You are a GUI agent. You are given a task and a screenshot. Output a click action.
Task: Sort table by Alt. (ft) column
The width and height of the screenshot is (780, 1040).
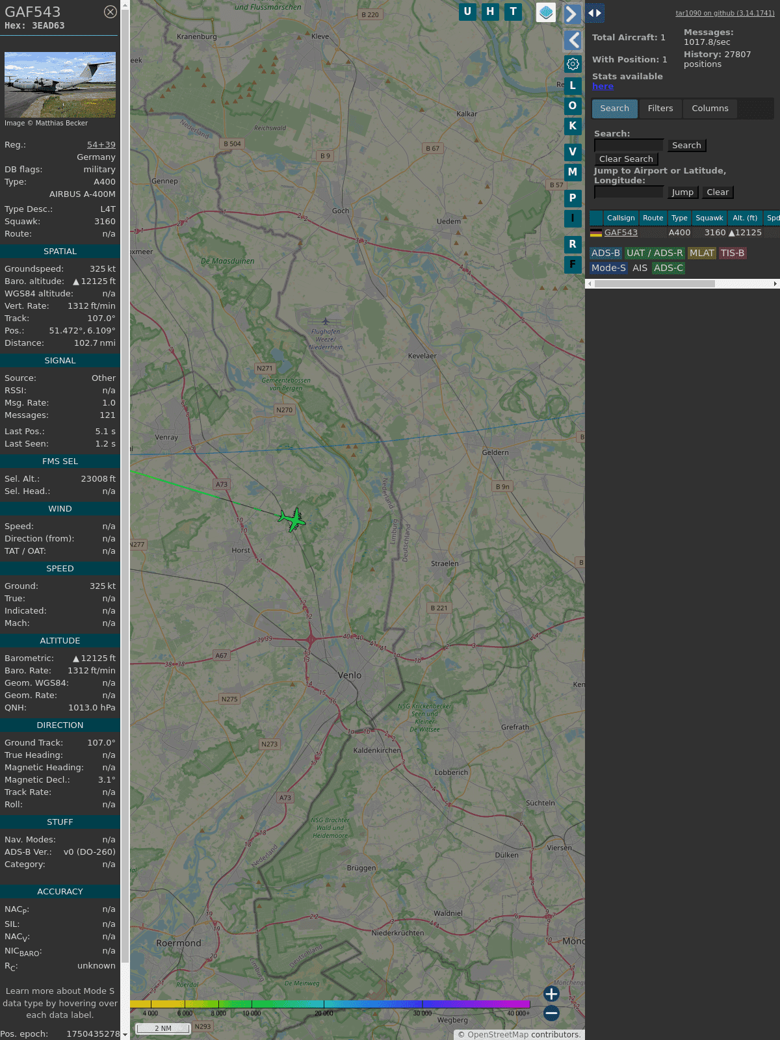[745, 218]
